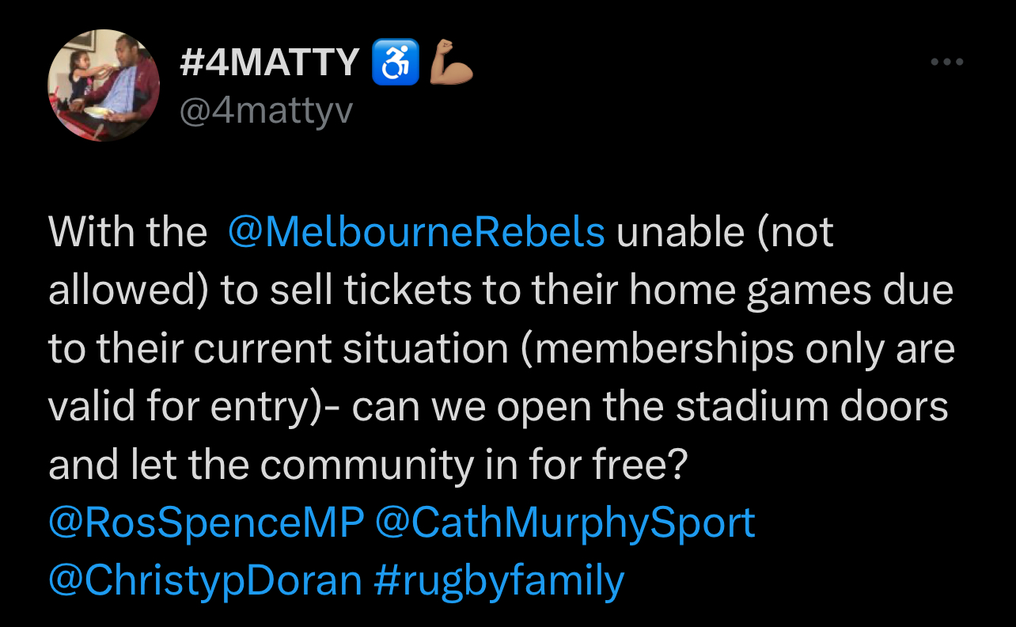Screen dimensions: 1016x627
Task: Select the @ChristypDoran mention
Action: 205,581
